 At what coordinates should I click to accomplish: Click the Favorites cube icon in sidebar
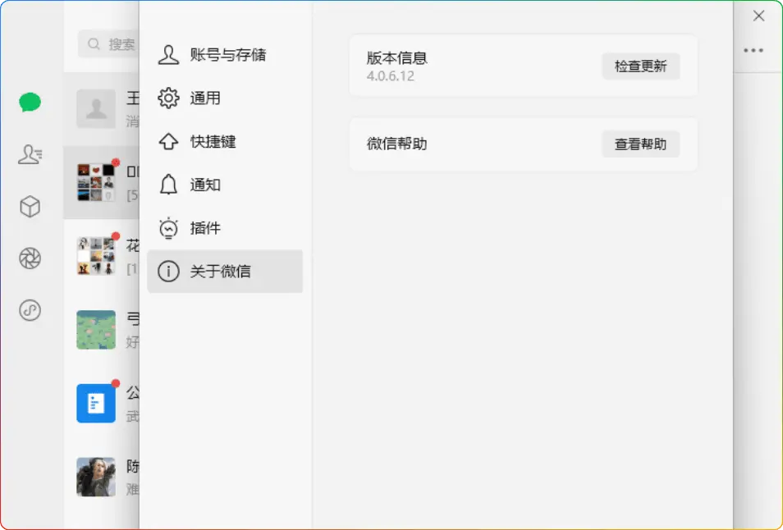click(x=30, y=207)
